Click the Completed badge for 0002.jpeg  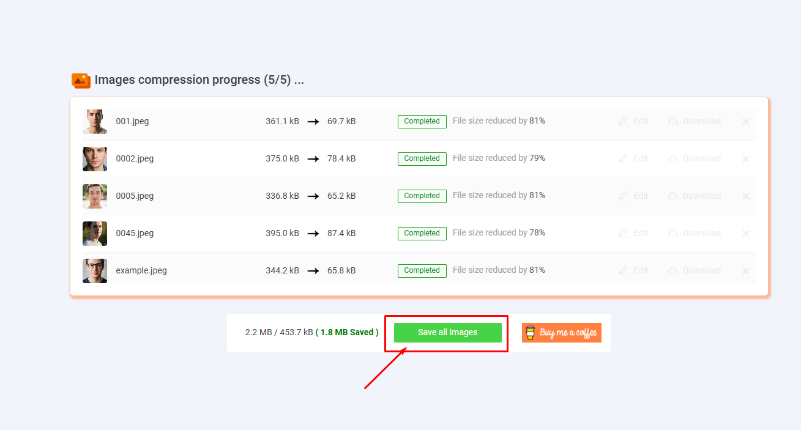click(422, 159)
